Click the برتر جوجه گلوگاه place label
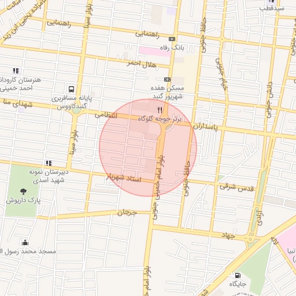The height and width of the screenshot is (296, 296). click(160, 119)
